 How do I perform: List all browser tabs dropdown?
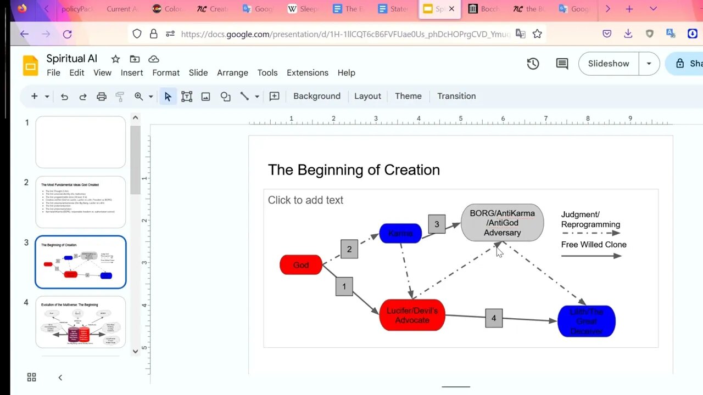point(653,9)
